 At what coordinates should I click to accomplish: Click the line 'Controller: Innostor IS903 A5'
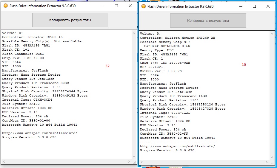(x=32, y=37)
